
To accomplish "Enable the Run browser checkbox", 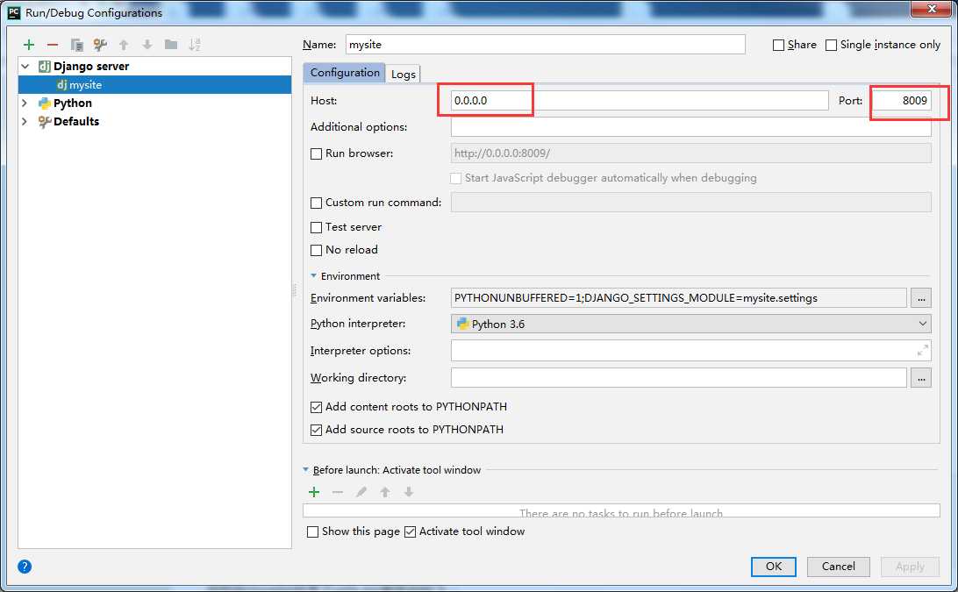I will [x=316, y=154].
